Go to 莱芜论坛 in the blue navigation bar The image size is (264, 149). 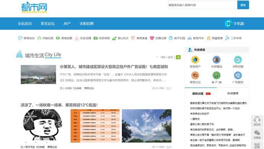(48, 24)
